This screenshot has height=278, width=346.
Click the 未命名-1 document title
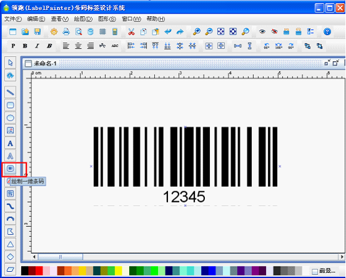point(45,64)
